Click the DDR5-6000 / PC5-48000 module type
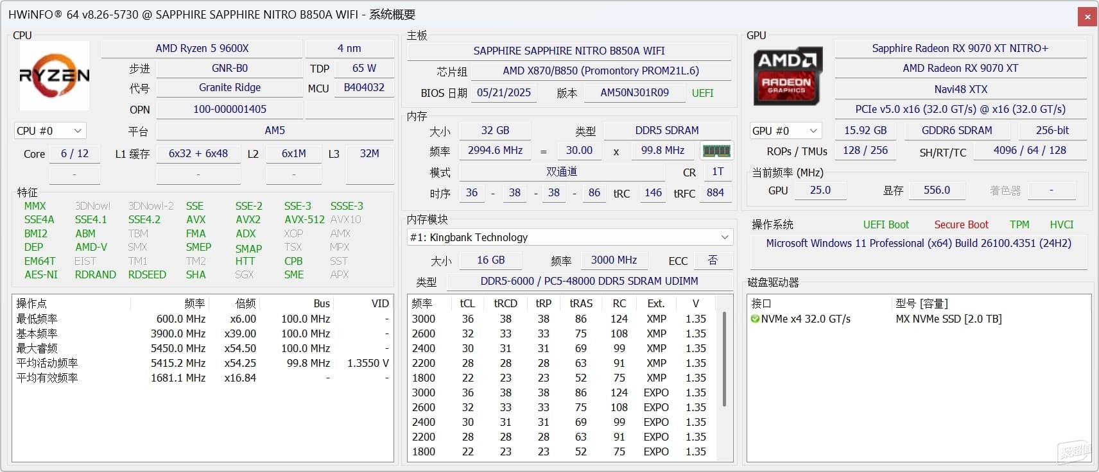Screen dimensions: 1099x472 (589, 281)
